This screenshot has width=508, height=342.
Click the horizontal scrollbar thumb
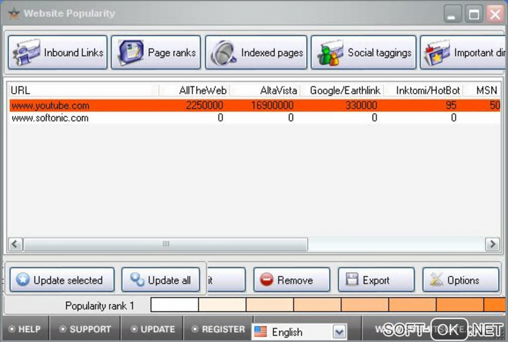pos(165,244)
